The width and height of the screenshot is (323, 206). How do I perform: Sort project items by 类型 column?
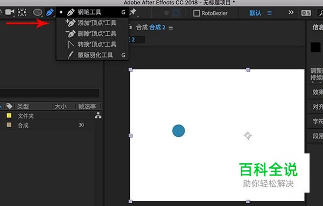23,106
